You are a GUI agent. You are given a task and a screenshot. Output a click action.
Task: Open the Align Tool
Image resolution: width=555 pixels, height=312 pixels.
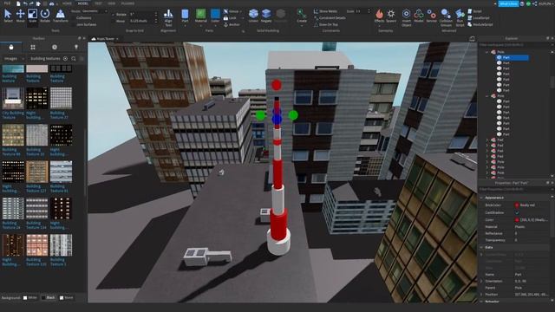tap(168, 17)
